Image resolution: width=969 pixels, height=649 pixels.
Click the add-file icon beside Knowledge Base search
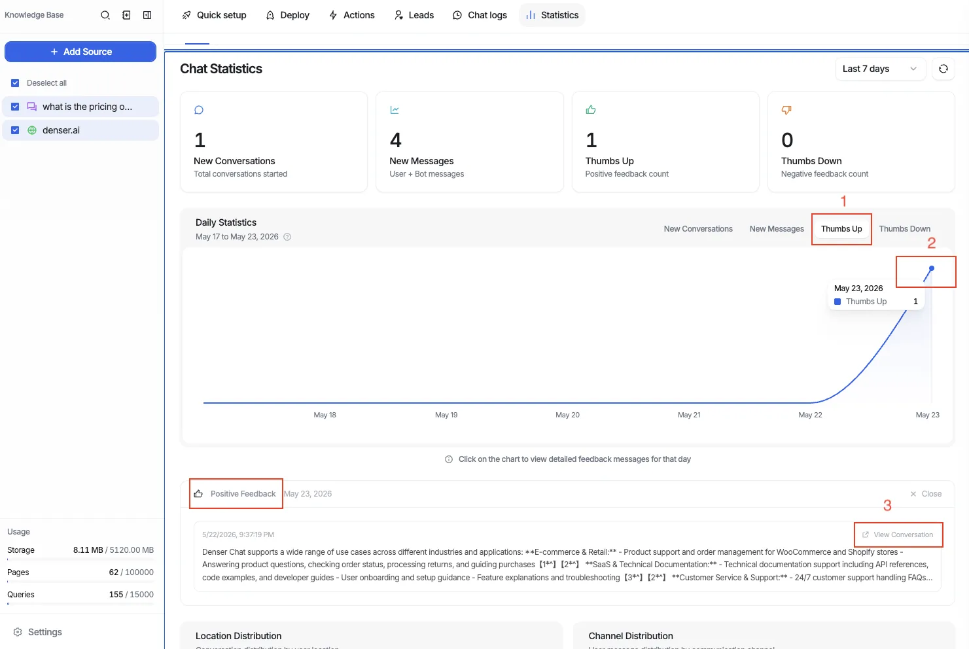tap(126, 15)
